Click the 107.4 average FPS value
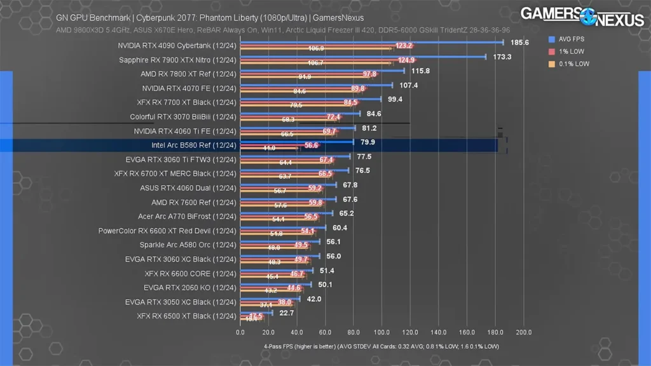The width and height of the screenshot is (651, 366). pyautogui.click(x=409, y=86)
